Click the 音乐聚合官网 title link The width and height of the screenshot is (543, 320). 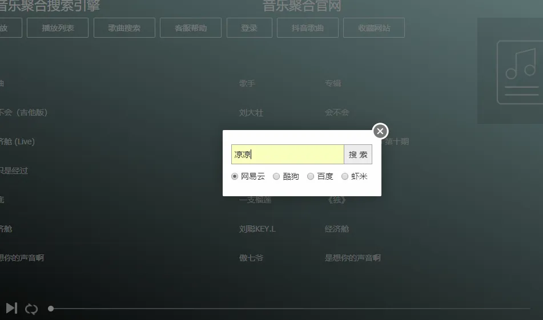point(301,6)
